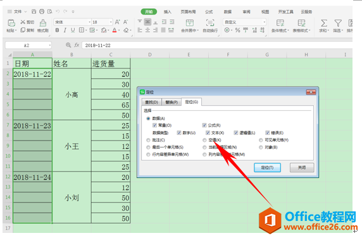Switch to the 数据 ribbon tab
Viewport: 362px width, 238px height.
point(228,12)
